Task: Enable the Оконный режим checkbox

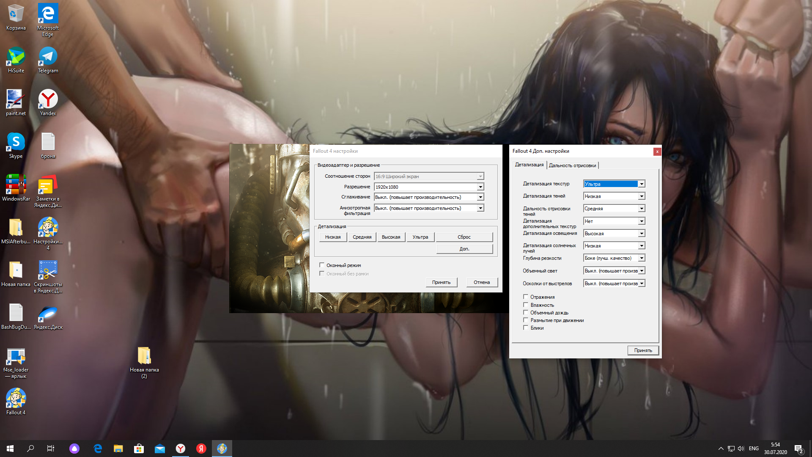Action: click(322, 265)
